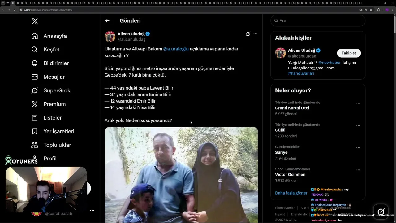Click the Topluluklar people icon
This screenshot has height=223, width=396.
35,145
